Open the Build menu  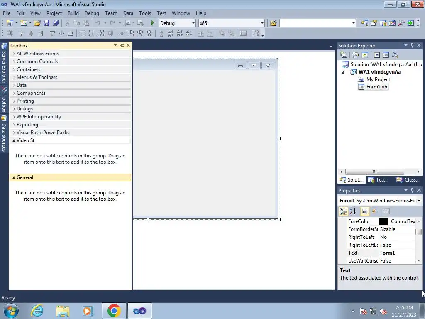click(x=73, y=13)
